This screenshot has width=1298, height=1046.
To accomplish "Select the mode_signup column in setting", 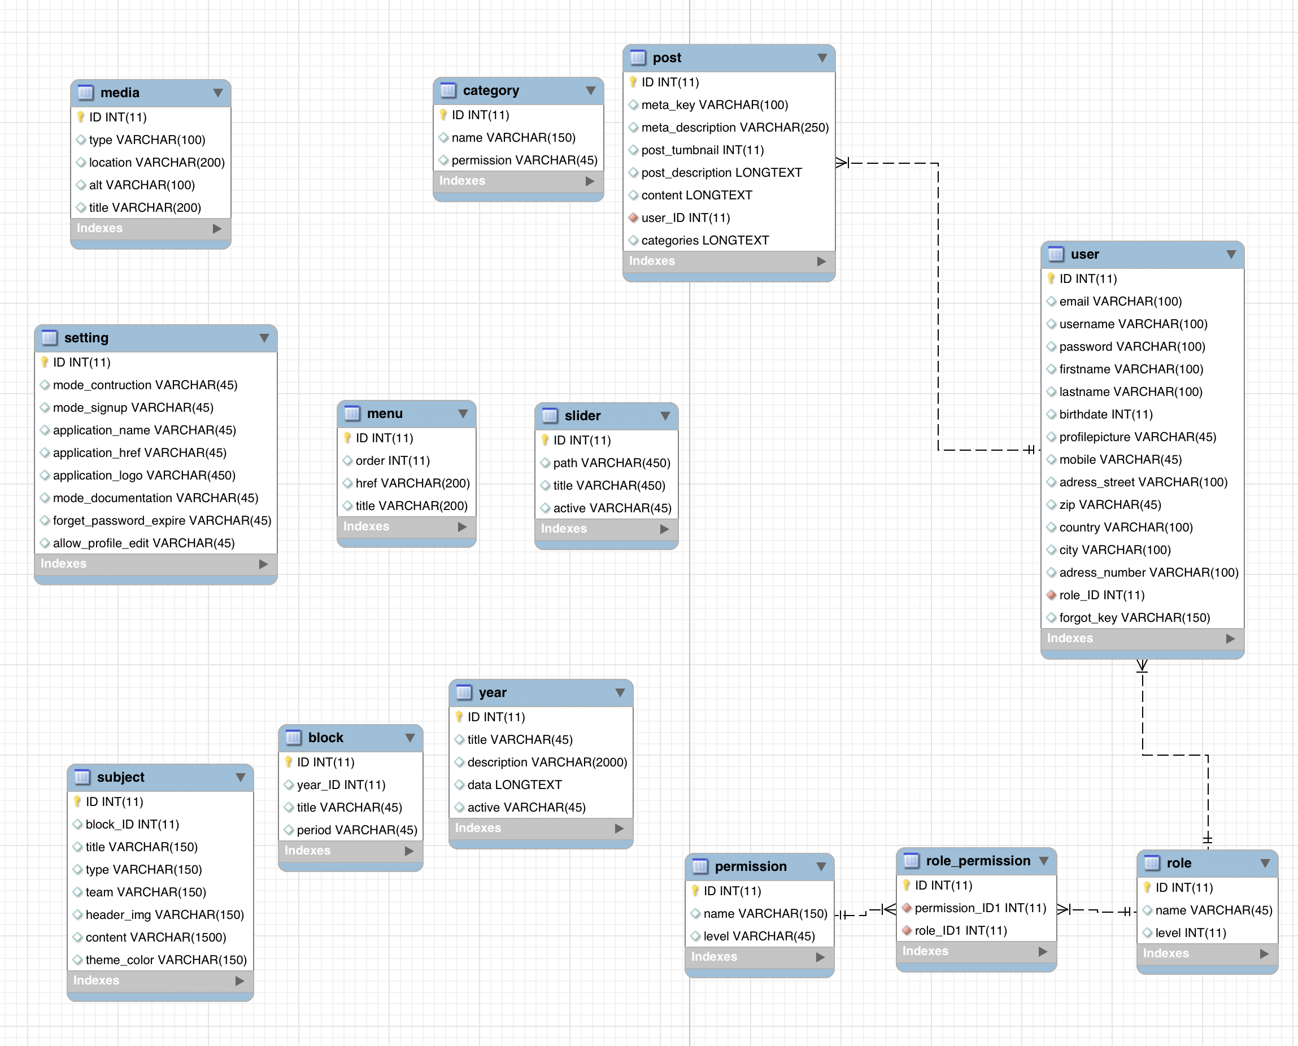I will tap(133, 407).
